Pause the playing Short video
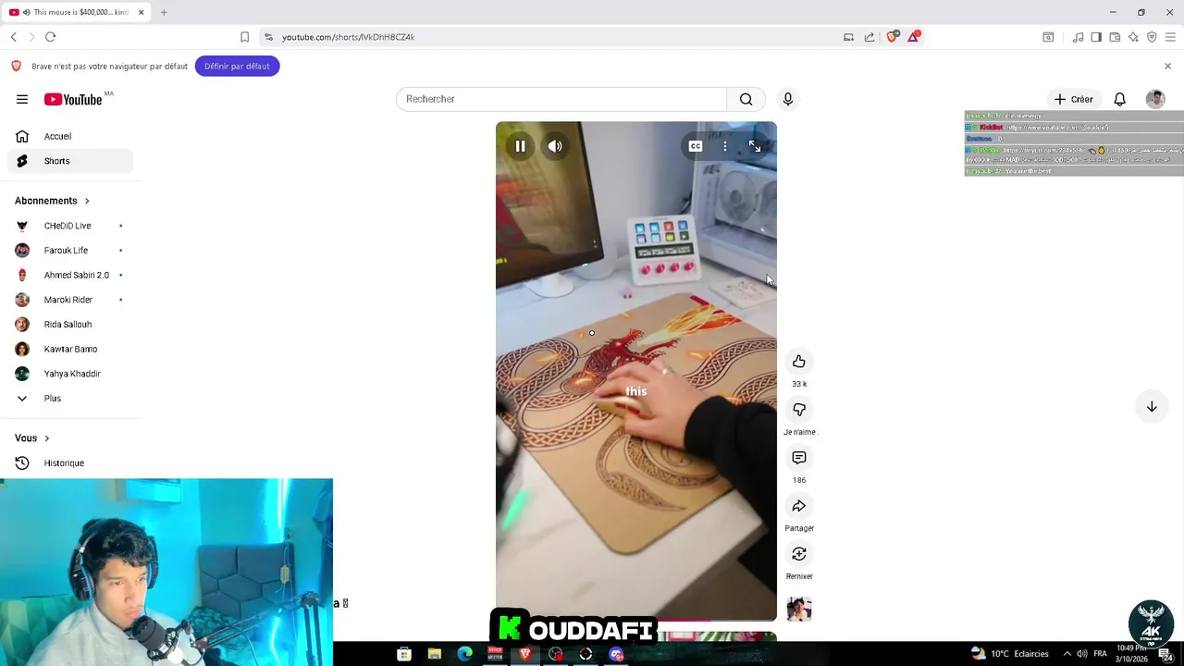The width and height of the screenshot is (1184, 666). 520,146
